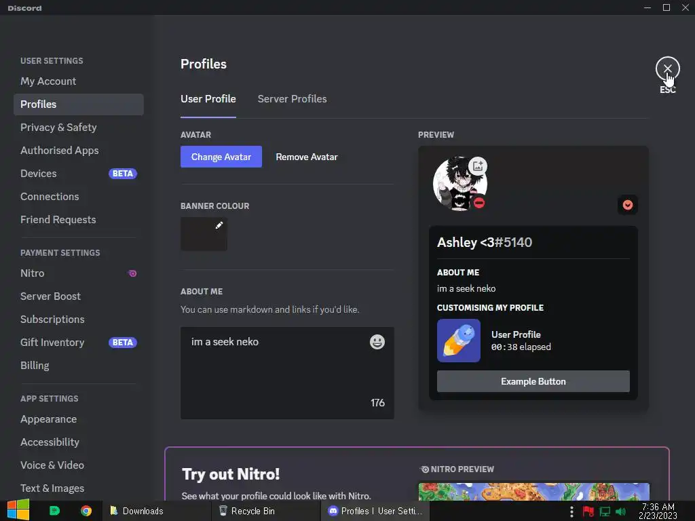Click the BETA badge beside Gift Inventory
Image resolution: width=695 pixels, height=521 pixels.
123,342
